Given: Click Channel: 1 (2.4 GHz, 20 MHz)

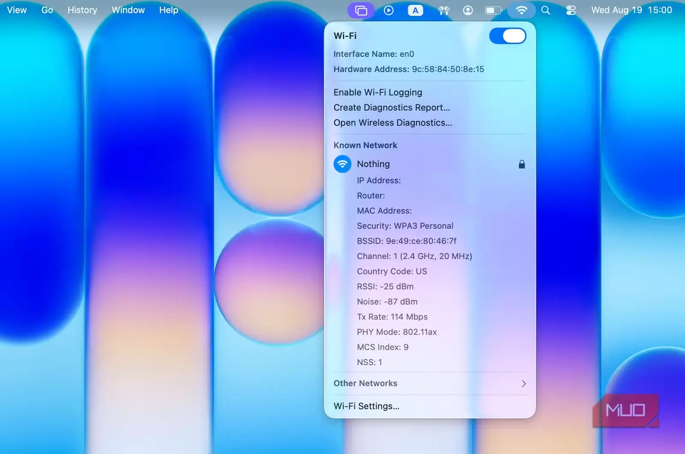Looking at the screenshot, I should [x=414, y=256].
